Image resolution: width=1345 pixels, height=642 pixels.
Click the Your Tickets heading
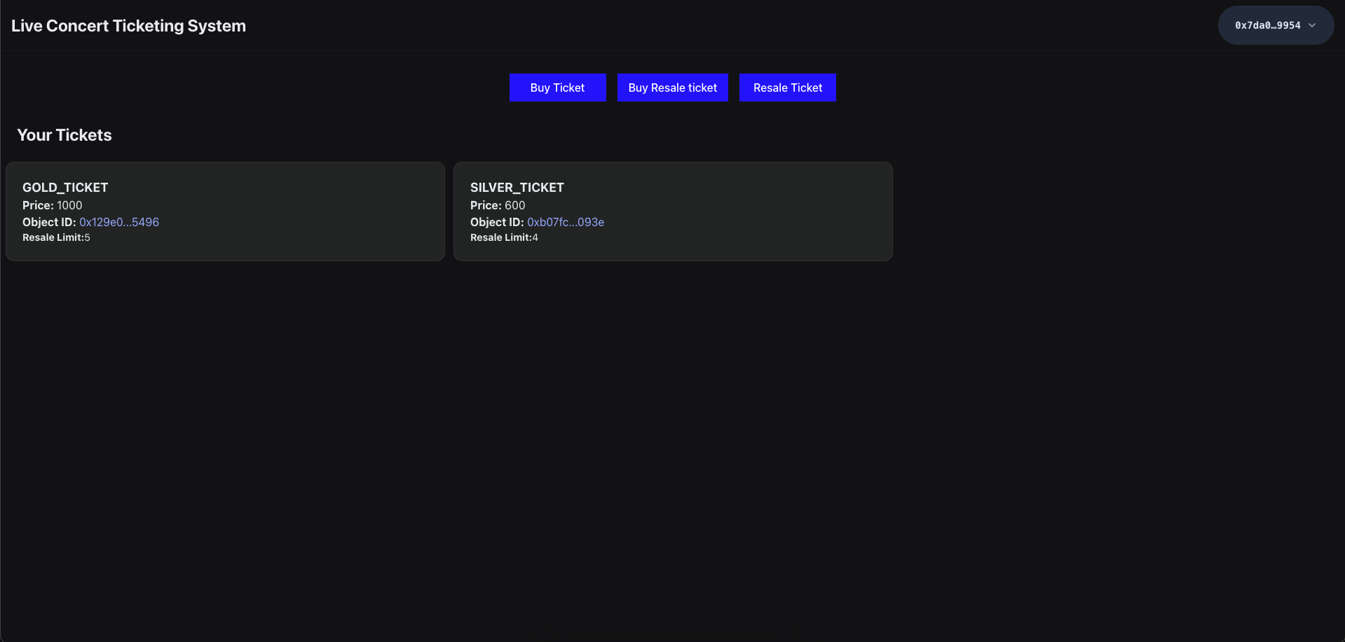[x=64, y=135]
